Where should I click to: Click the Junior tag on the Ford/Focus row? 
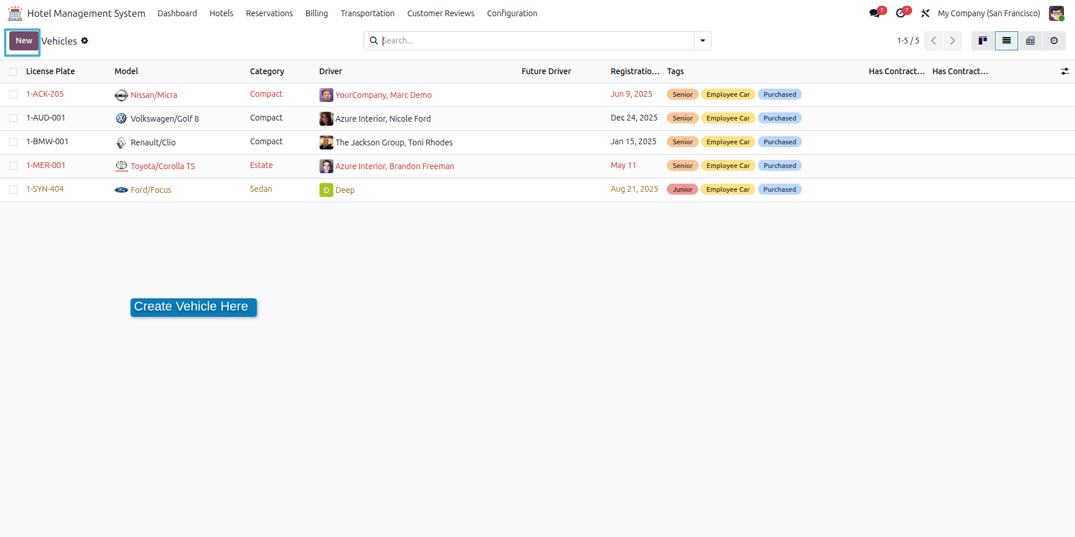click(x=682, y=189)
